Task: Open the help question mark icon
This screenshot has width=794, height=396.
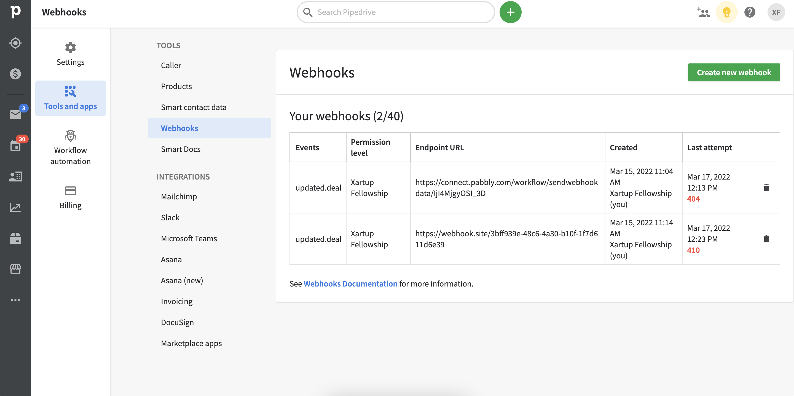Action: click(x=750, y=12)
